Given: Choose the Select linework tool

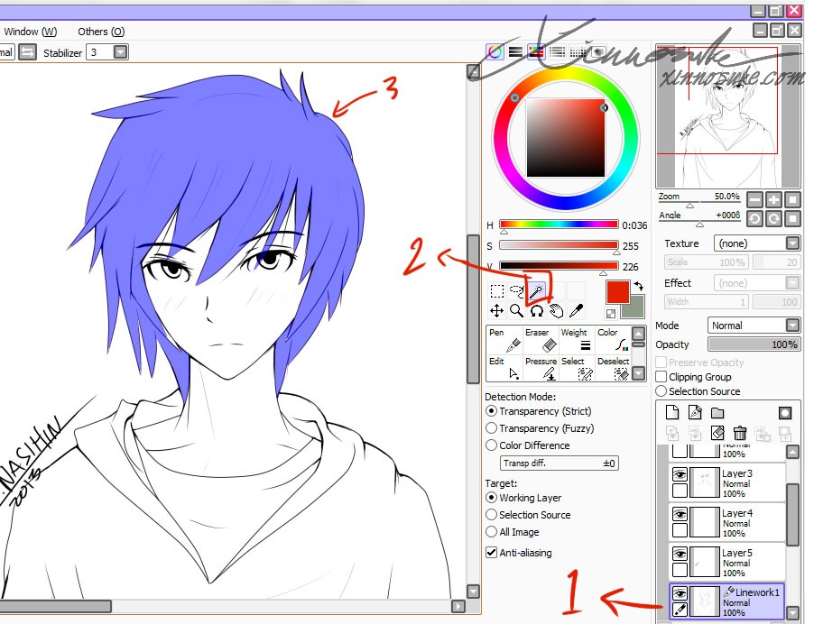Looking at the screenshot, I should click(577, 368).
